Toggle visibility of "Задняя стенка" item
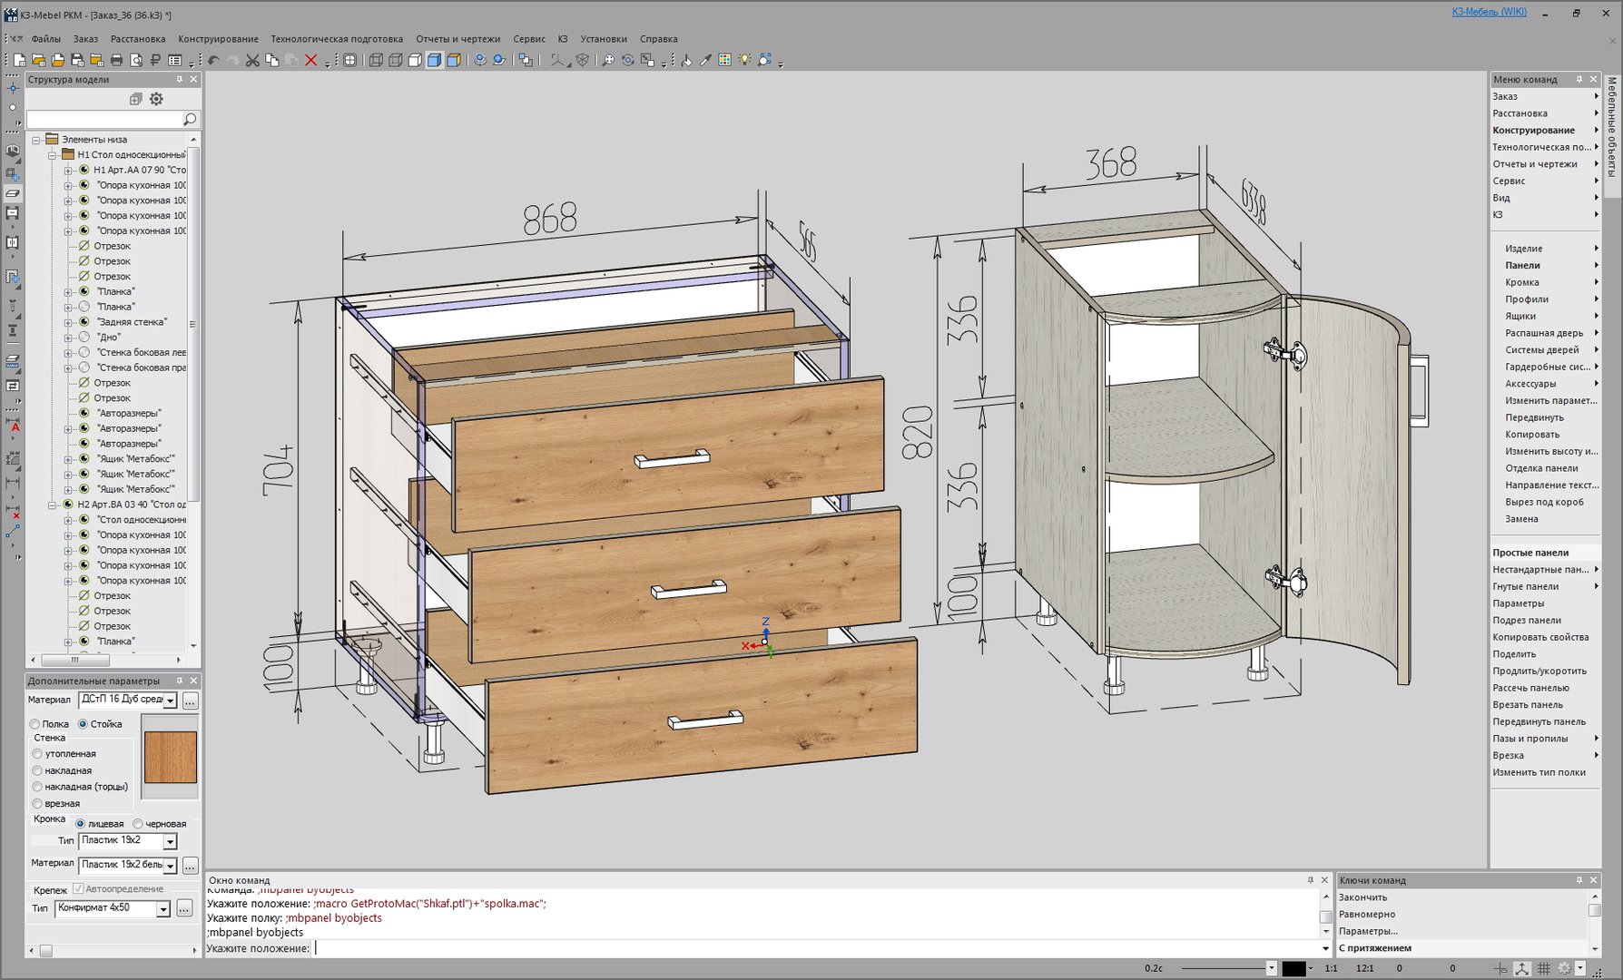The width and height of the screenshot is (1623, 980). point(84,322)
